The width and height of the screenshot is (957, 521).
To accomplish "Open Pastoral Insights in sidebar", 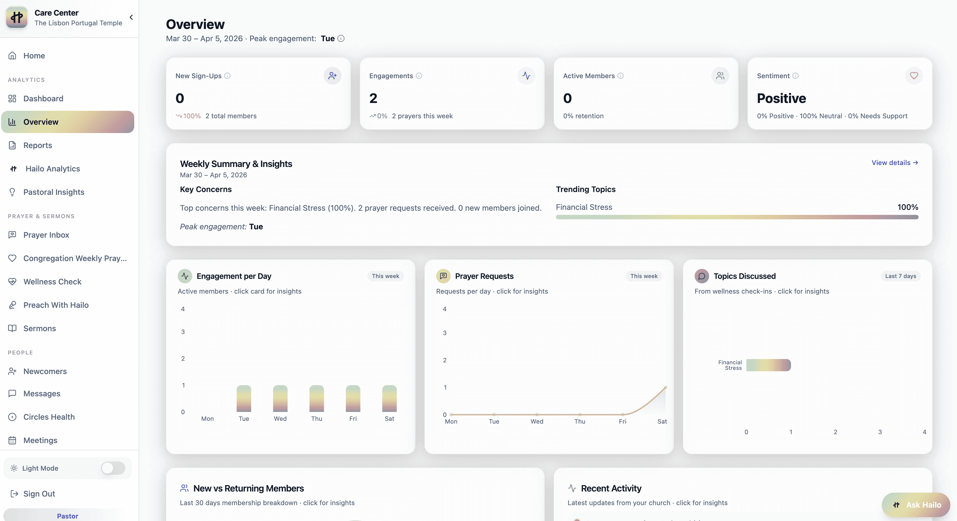I will click(54, 192).
